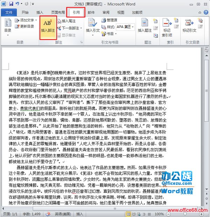Toggle 插入 overtype mode in status bar
Screen dimensions: 210x217
click(x=79, y=214)
